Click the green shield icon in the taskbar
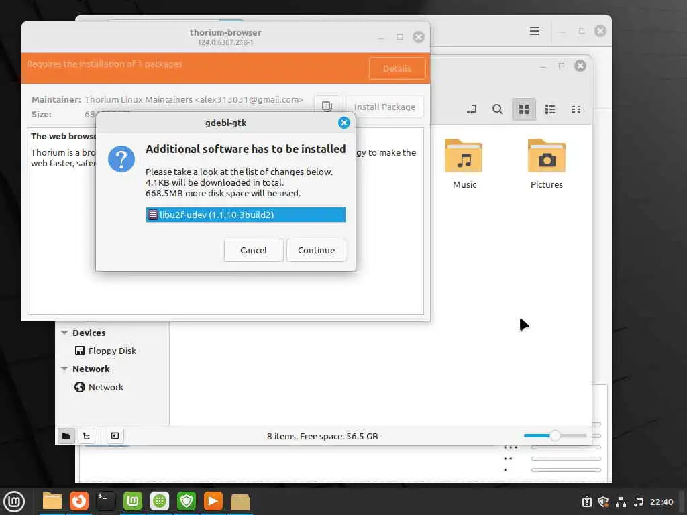Image resolution: width=687 pixels, height=515 pixels. pos(187,502)
